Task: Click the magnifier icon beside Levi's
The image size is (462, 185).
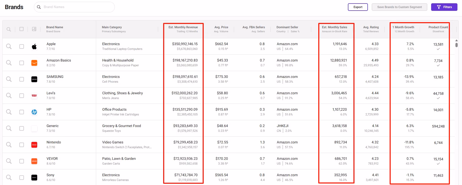Action: [9, 96]
